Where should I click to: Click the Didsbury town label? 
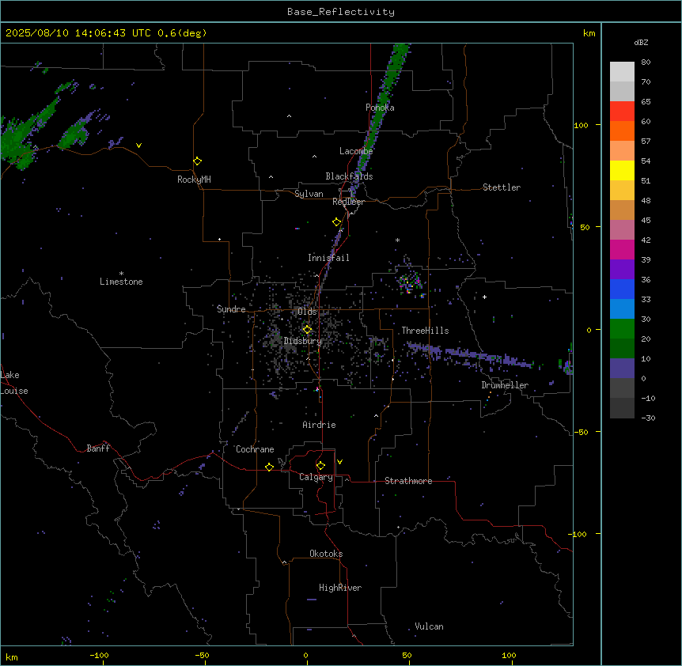302,341
